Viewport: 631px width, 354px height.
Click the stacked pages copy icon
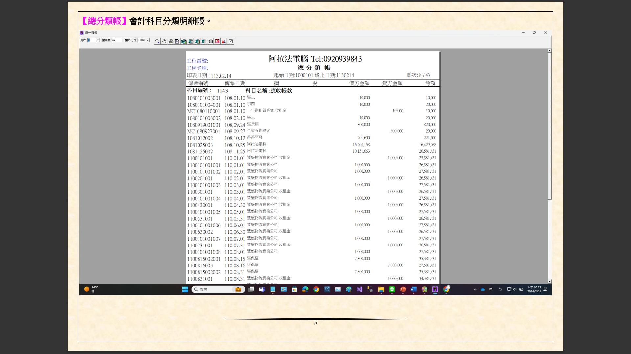pyautogui.click(x=211, y=41)
